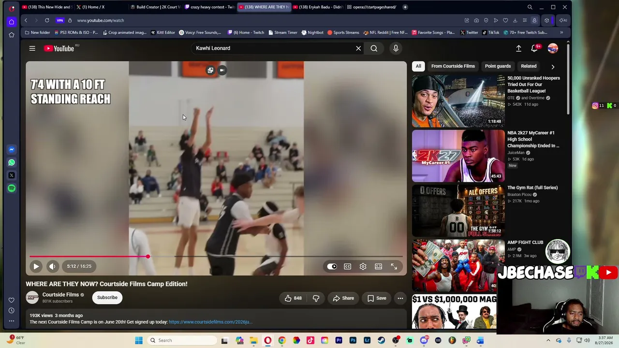Toggle closed captions on the video
619x348 pixels.
coord(347,266)
